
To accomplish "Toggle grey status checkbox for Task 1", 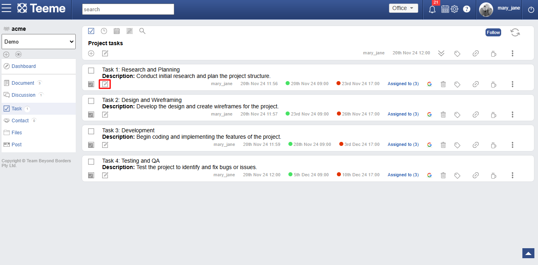I will pyautogui.click(x=91, y=84).
